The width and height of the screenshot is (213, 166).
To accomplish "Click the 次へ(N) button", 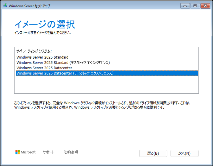I will click(x=184, y=154).
